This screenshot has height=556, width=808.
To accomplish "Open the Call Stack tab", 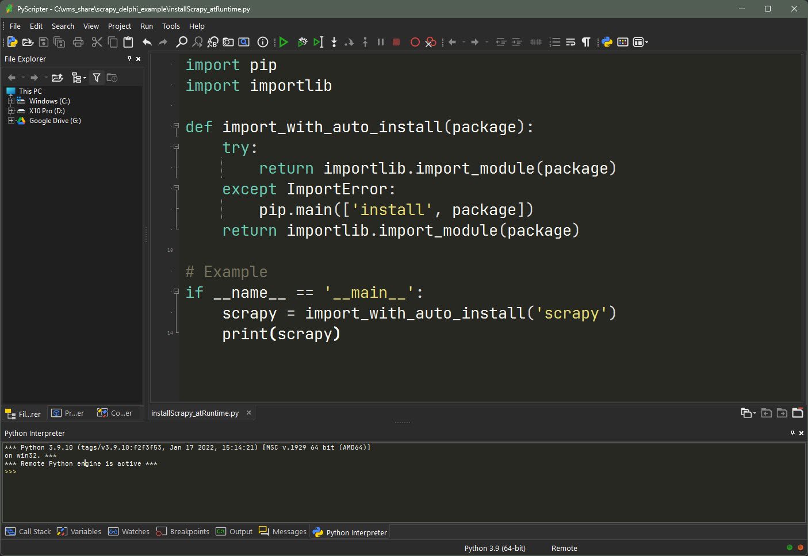I will click(x=28, y=532).
